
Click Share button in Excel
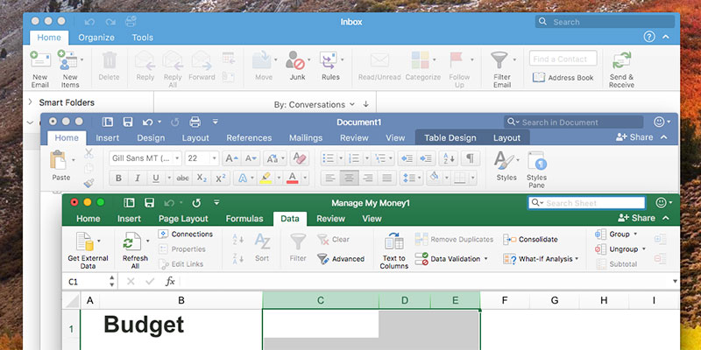(636, 218)
